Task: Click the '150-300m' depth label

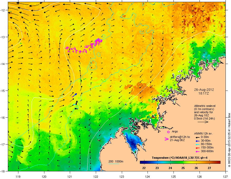Action: 207,148
